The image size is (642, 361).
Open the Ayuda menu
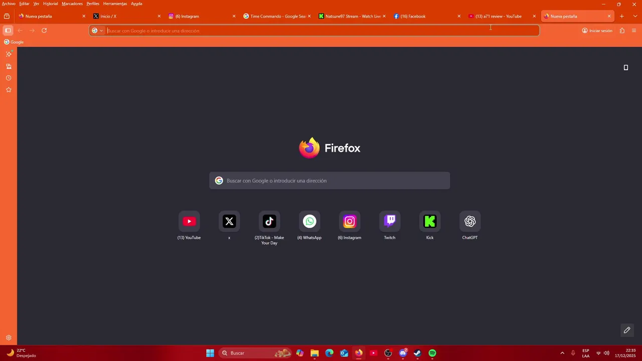[136, 4]
